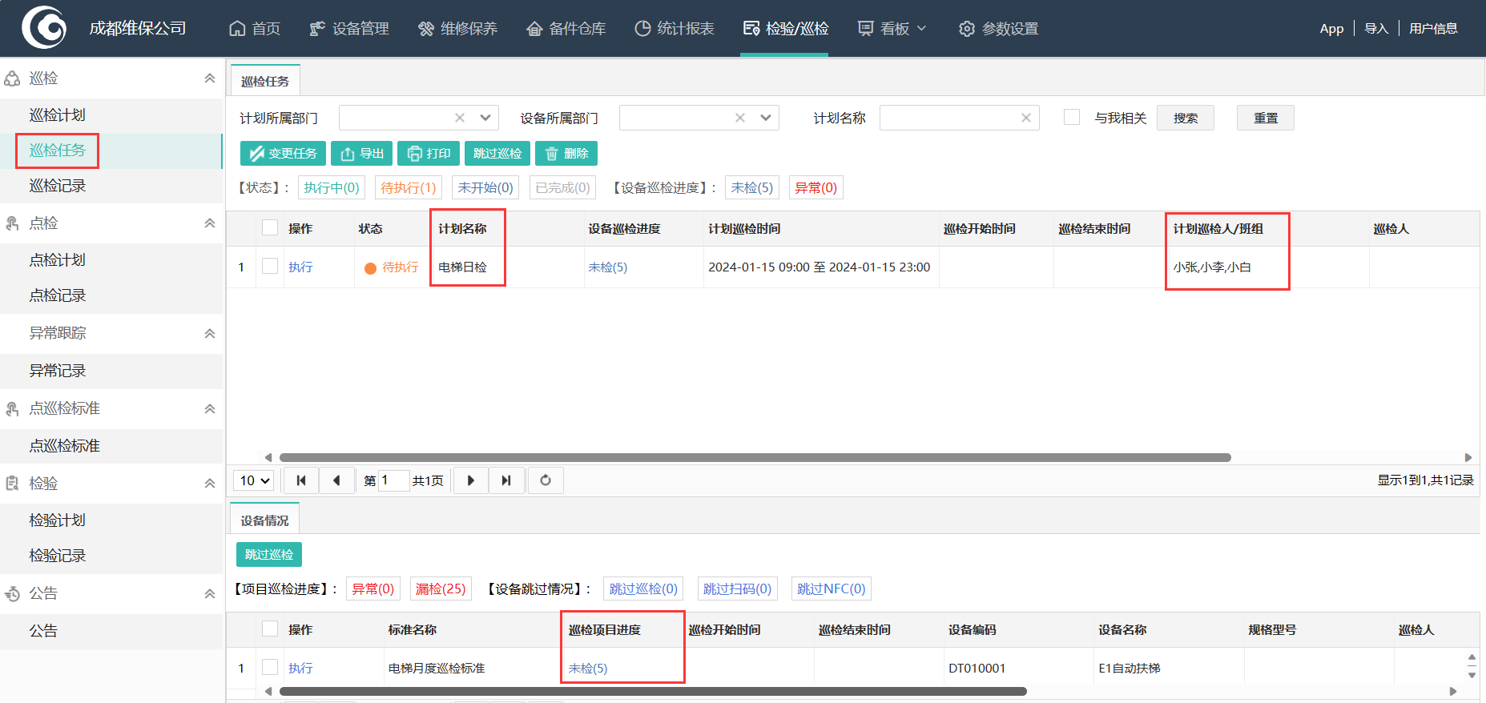1486x703 pixels.
Task: Click the 设备情况 table horizontal scrollbar
Action: [x=653, y=691]
